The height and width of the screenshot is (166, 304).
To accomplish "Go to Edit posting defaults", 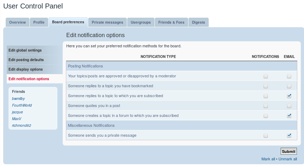I will [x=26, y=60].
